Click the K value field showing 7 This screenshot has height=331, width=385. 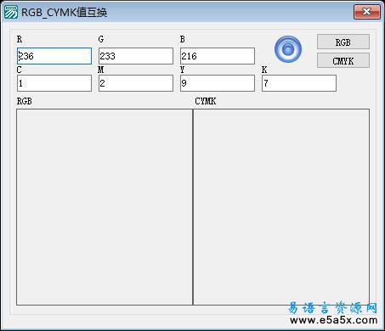[x=299, y=83]
